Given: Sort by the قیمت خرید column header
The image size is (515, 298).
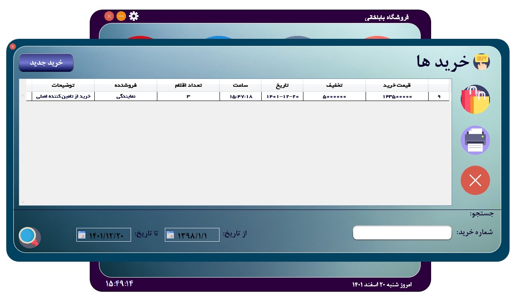Looking at the screenshot, I should coord(396,85).
